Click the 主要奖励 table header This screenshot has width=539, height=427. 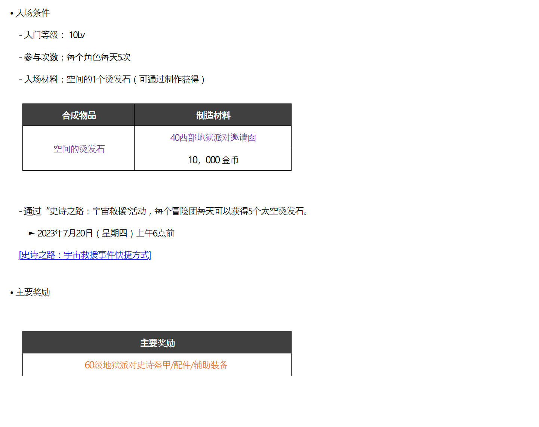157,343
